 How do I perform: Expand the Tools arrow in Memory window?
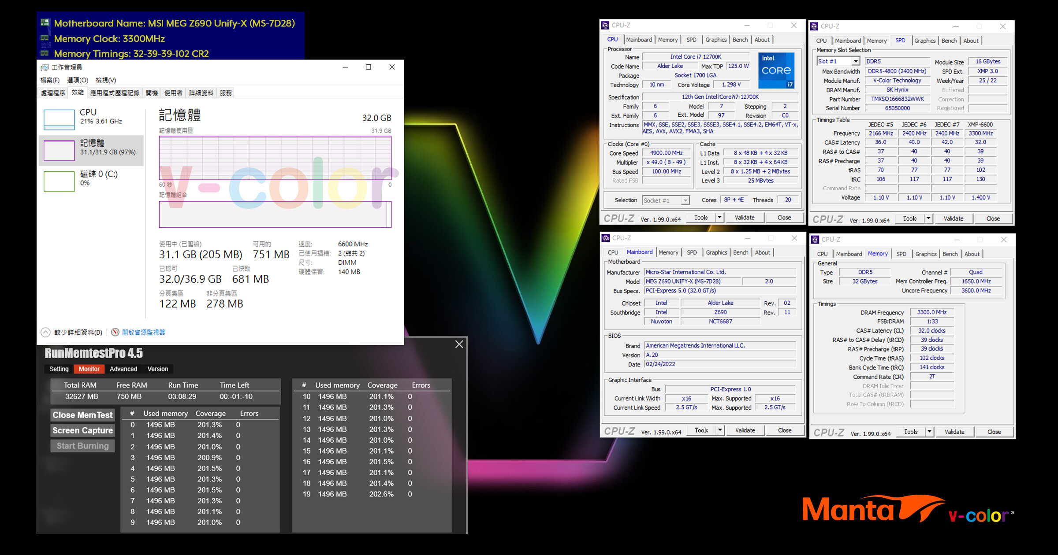[x=929, y=432]
